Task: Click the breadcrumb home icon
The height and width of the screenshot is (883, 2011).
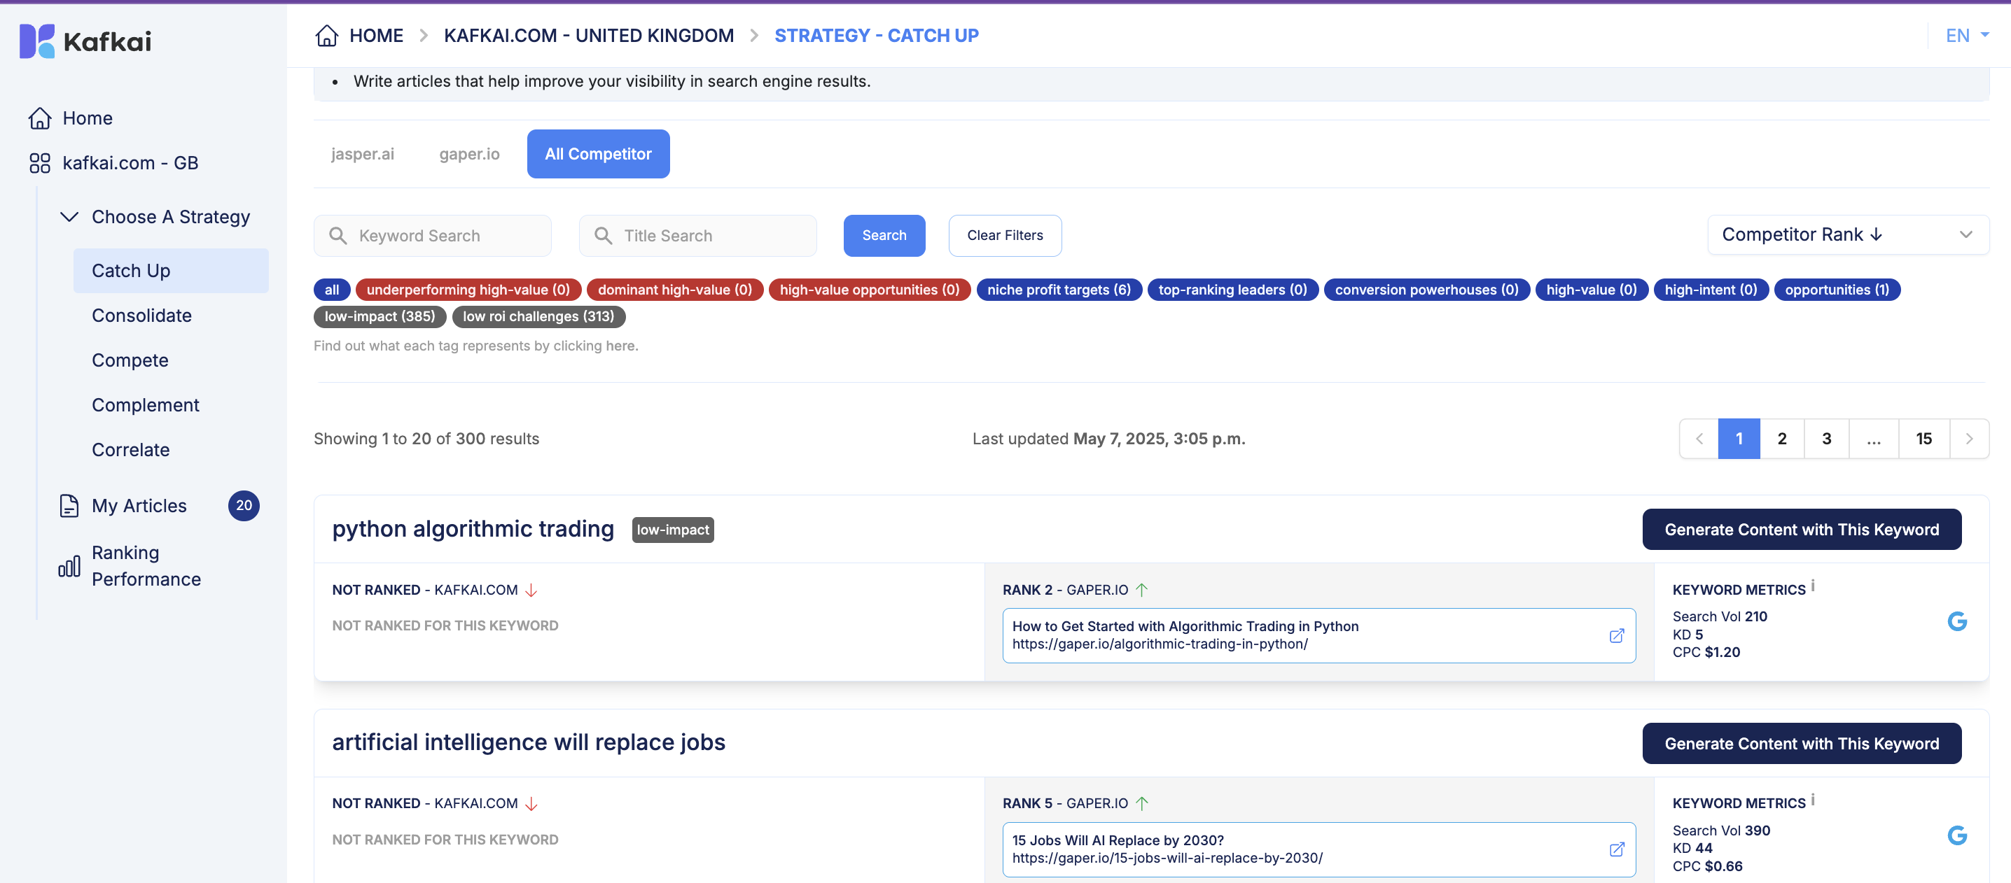Action: pos(326,35)
